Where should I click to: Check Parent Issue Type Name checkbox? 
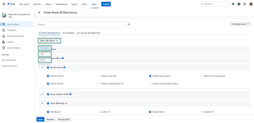coord(201,76)
